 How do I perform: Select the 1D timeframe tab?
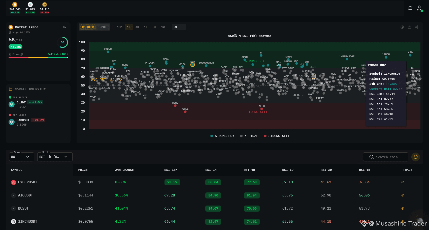tap(146, 27)
